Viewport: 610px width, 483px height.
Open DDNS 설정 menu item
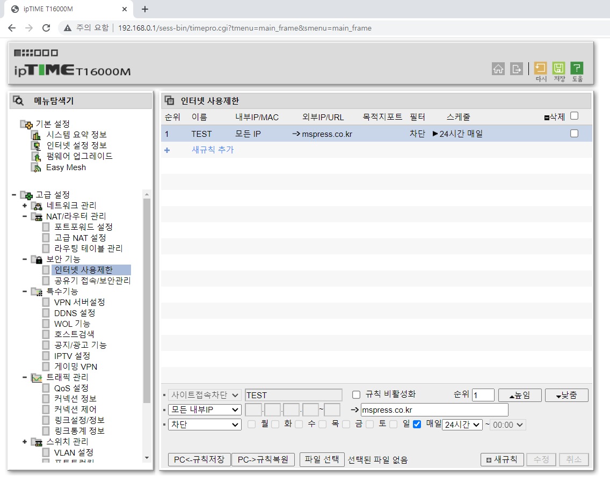click(75, 313)
